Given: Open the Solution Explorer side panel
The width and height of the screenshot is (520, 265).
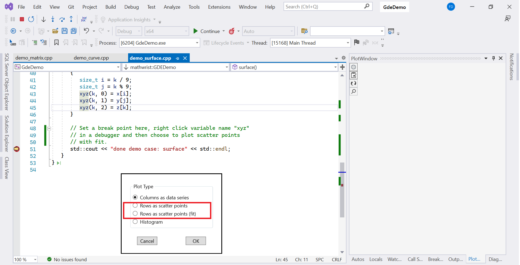Looking at the screenshot, I should 7,134.
